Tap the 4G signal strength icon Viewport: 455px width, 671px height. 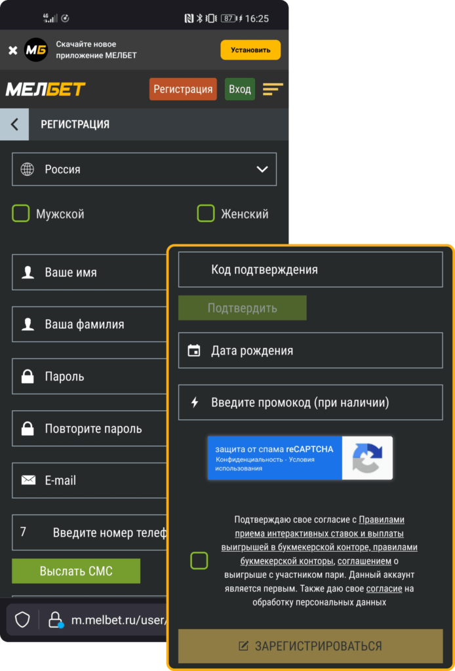[x=50, y=18]
